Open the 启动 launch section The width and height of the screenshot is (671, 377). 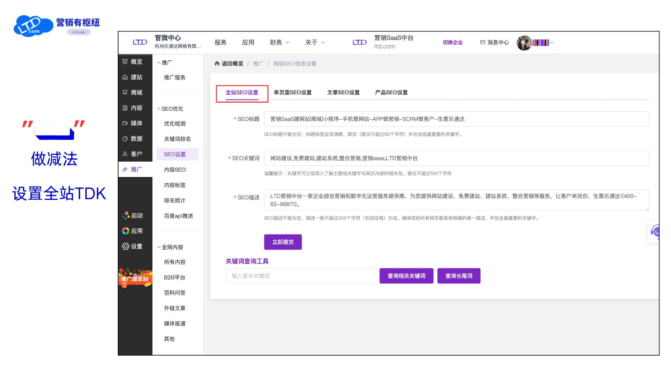[133, 215]
